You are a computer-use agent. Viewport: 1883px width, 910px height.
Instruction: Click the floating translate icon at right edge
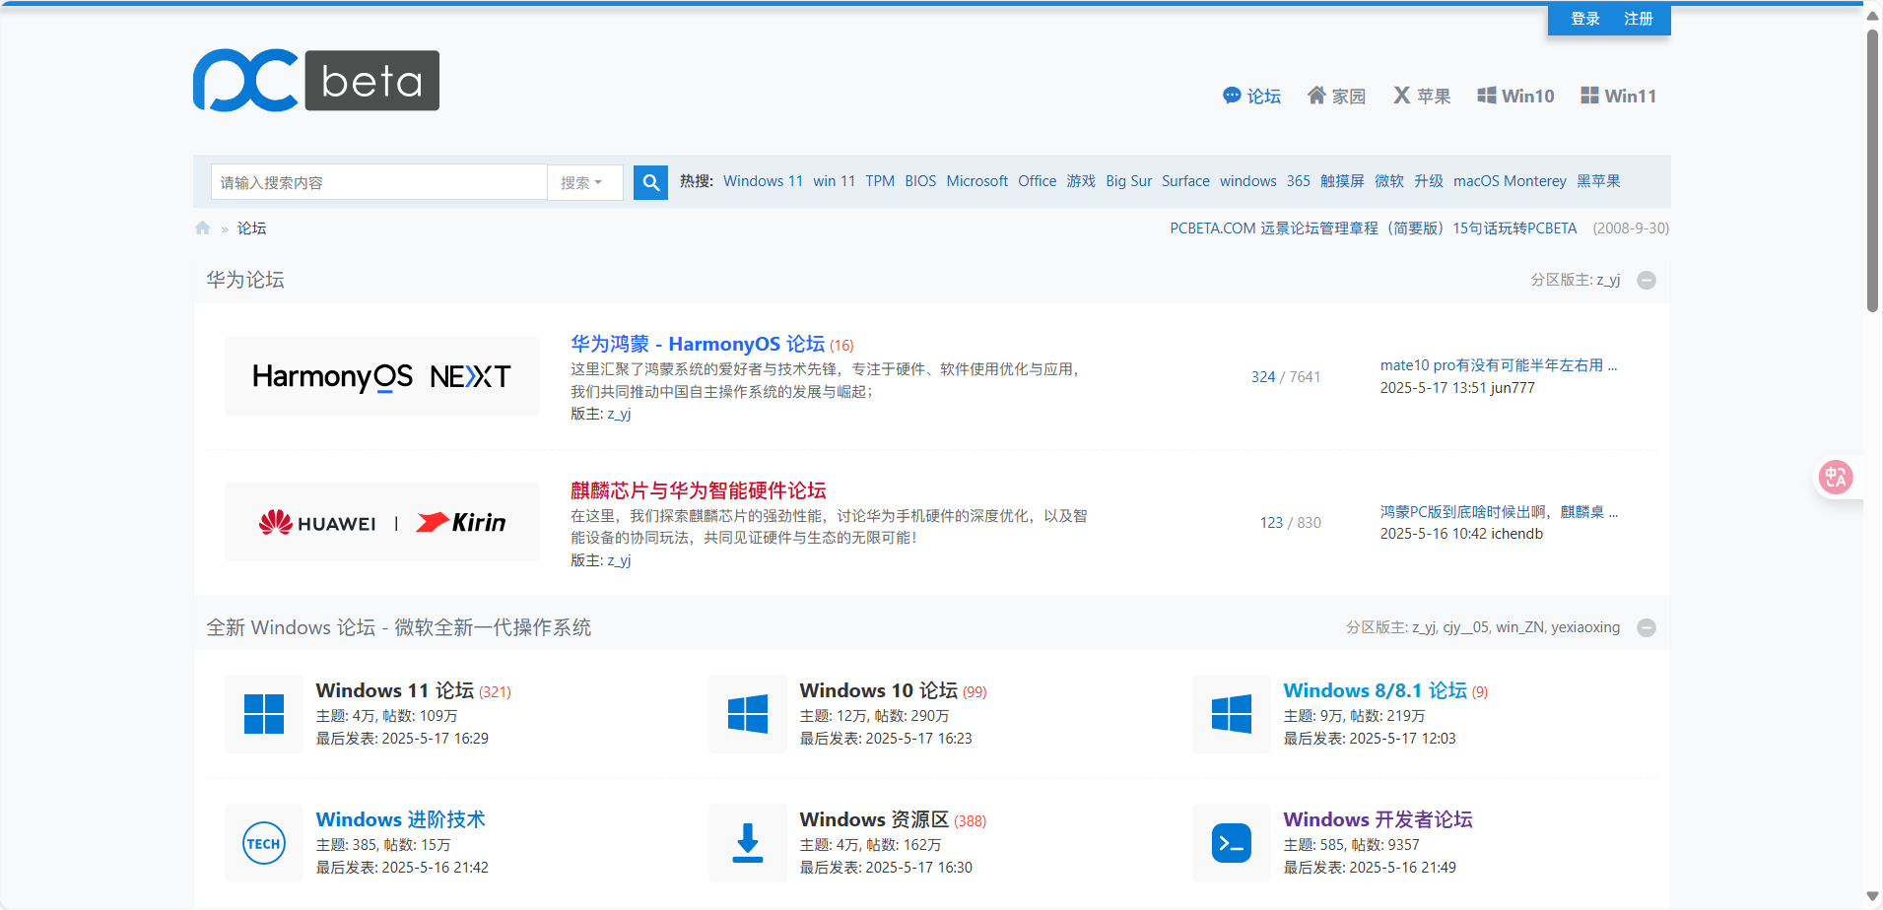pyautogui.click(x=1836, y=478)
